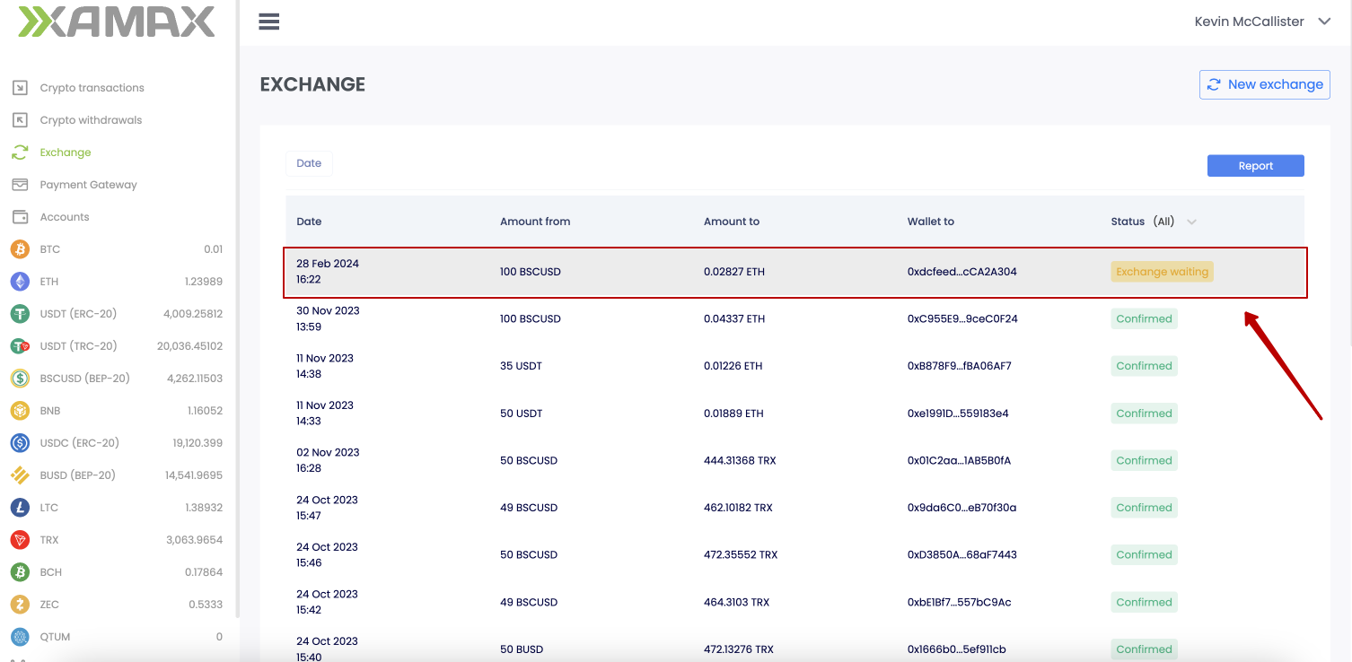The image size is (1352, 662).
Task: Click the Kevin McCallister username
Action: click(x=1249, y=22)
